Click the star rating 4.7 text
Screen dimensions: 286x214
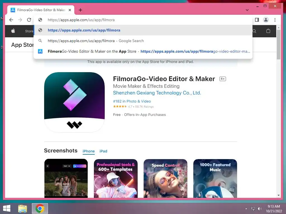133,107
